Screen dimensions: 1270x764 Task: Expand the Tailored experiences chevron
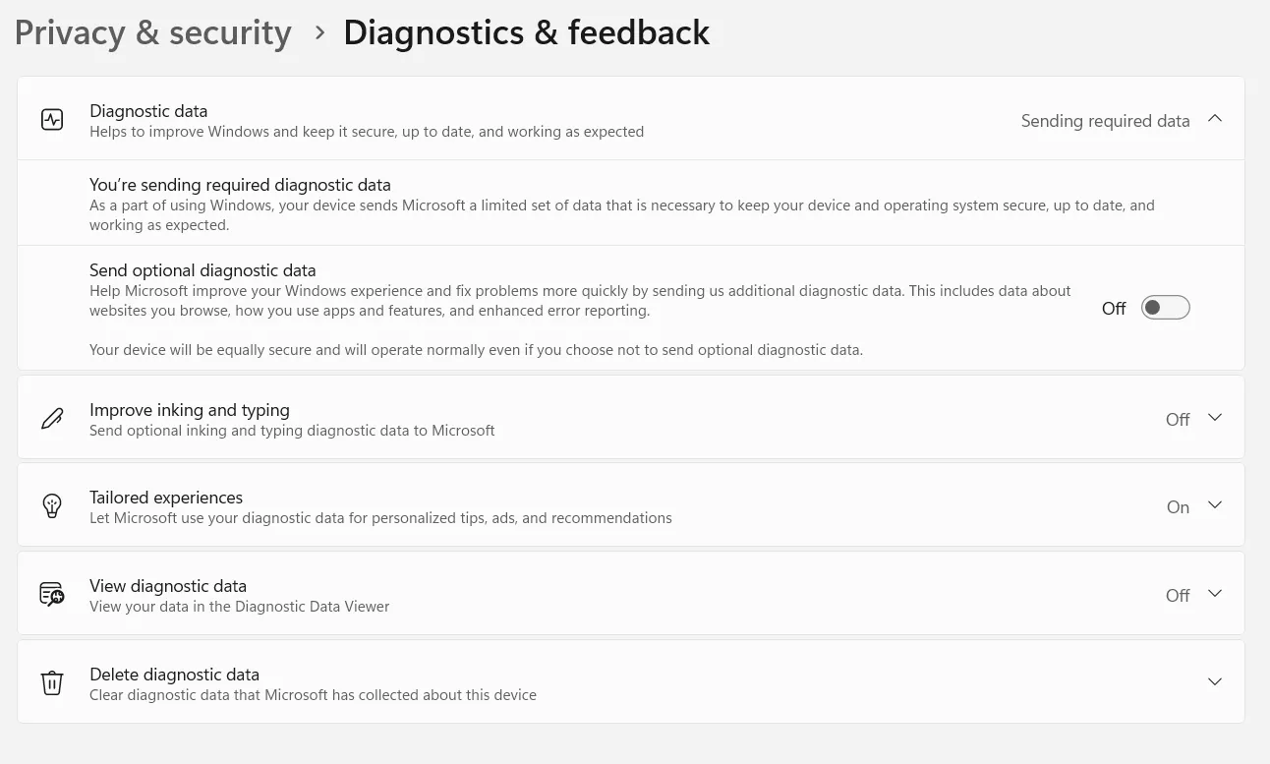pos(1215,505)
